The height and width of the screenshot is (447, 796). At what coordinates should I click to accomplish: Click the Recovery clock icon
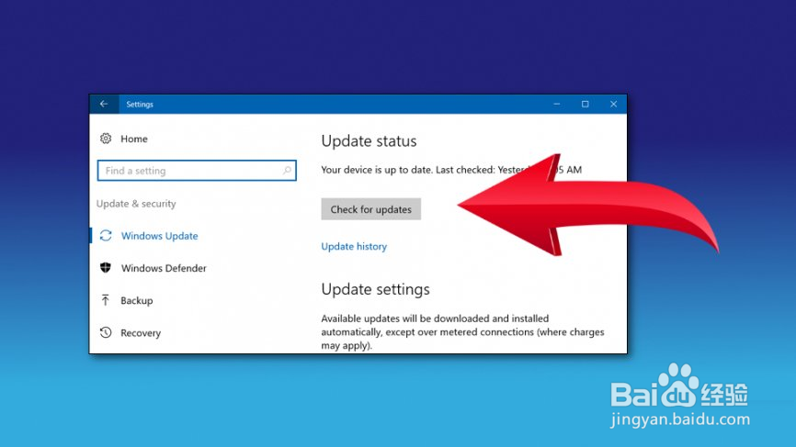106,332
